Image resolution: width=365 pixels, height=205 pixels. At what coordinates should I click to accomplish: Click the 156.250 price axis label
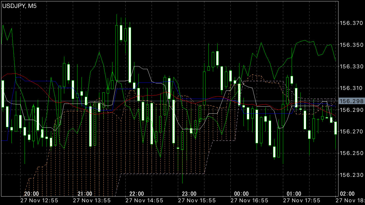click(351, 153)
